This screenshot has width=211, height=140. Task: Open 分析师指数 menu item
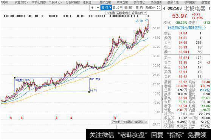(x=73, y=2)
